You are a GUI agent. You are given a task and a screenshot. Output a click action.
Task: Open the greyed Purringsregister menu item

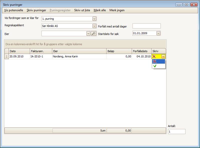tap(60, 10)
